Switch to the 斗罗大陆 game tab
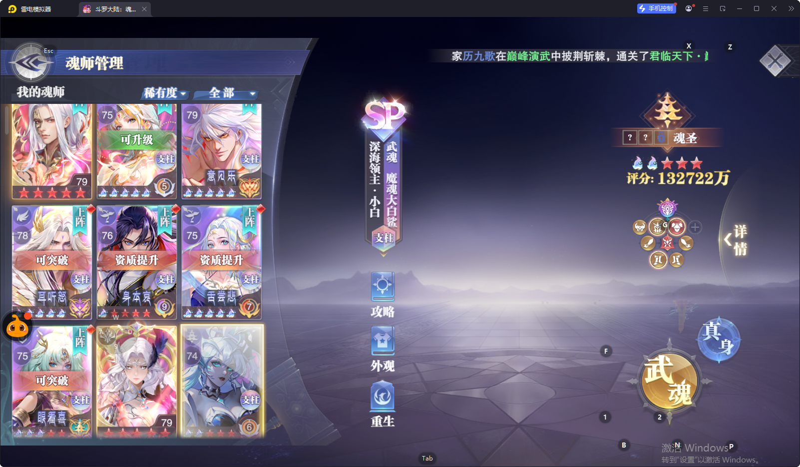Screen dimensions: 800x467 click(114, 9)
